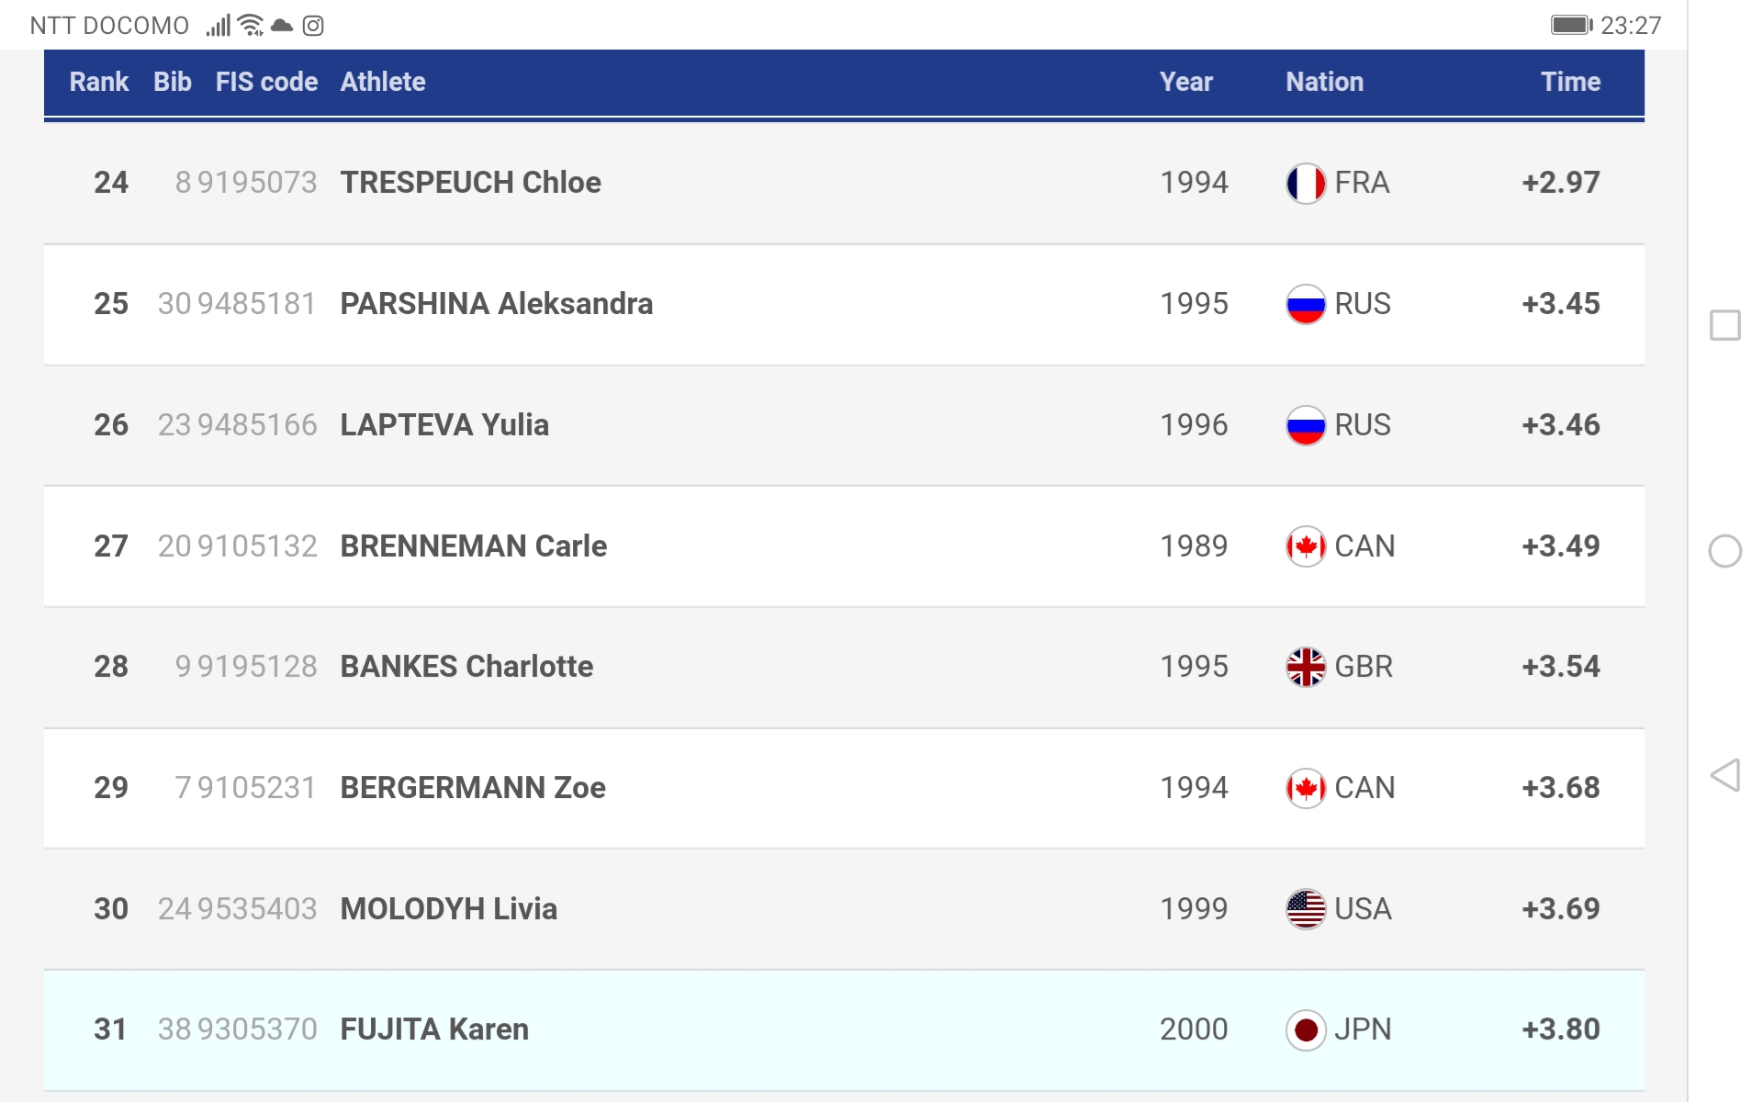Screen dimensions: 1763x1102
Task: Tap the Android back navigation triangle
Action: point(1725,776)
